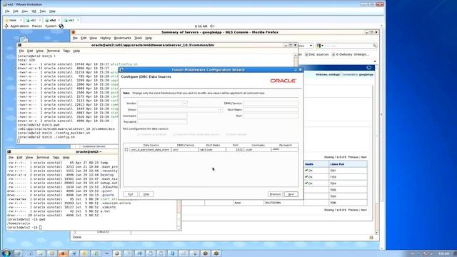
Task: Open the VMware Tabs menu
Action: 43,11
